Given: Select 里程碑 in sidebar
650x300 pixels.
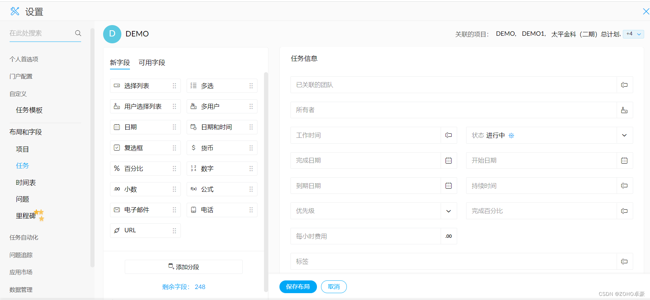Looking at the screenshot, I should point(26,216).
